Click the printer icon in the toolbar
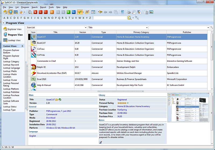This screenshot has height=150, width=215. [x=129, y=12]
